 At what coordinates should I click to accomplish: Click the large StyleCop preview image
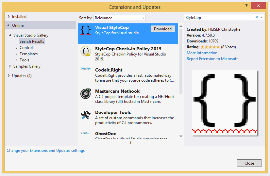point(225,103)
